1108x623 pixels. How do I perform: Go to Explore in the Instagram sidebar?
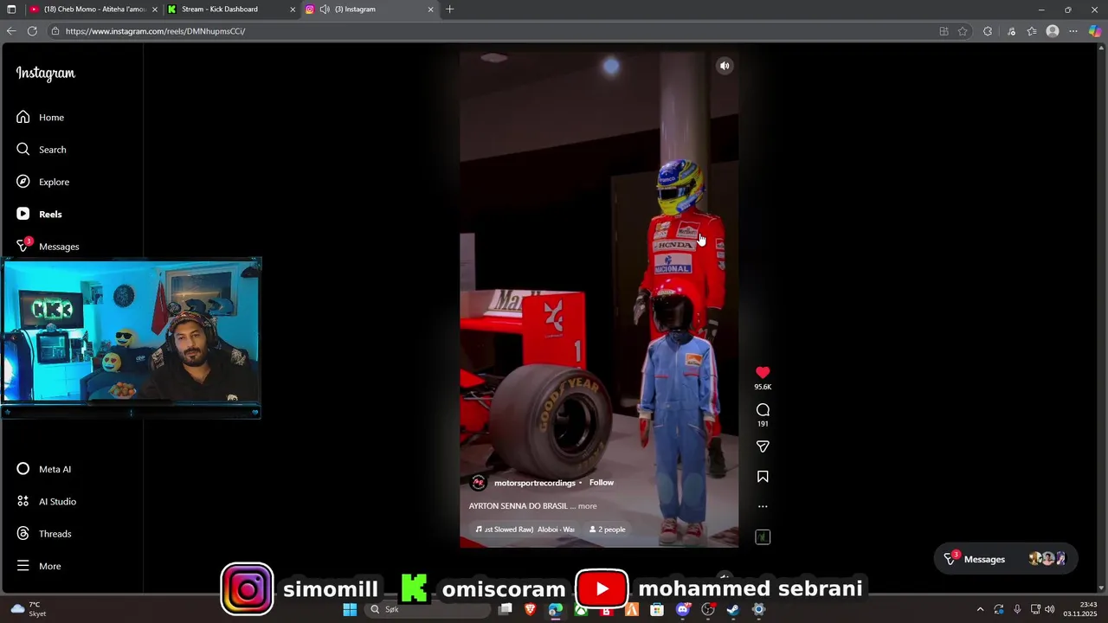42,182
